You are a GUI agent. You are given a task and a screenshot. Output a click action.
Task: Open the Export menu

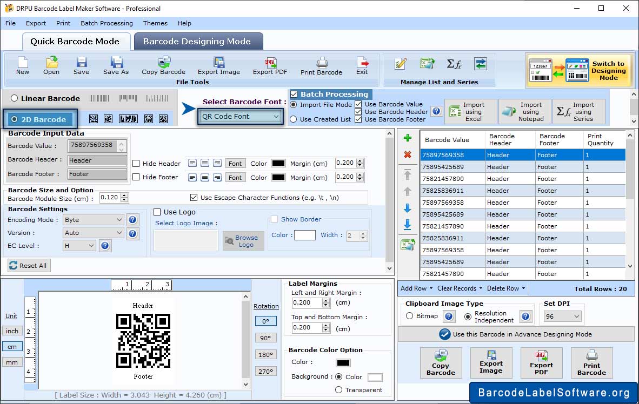coord(36,23)
